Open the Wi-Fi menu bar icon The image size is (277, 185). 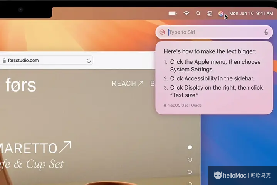[x=186, y=14]
